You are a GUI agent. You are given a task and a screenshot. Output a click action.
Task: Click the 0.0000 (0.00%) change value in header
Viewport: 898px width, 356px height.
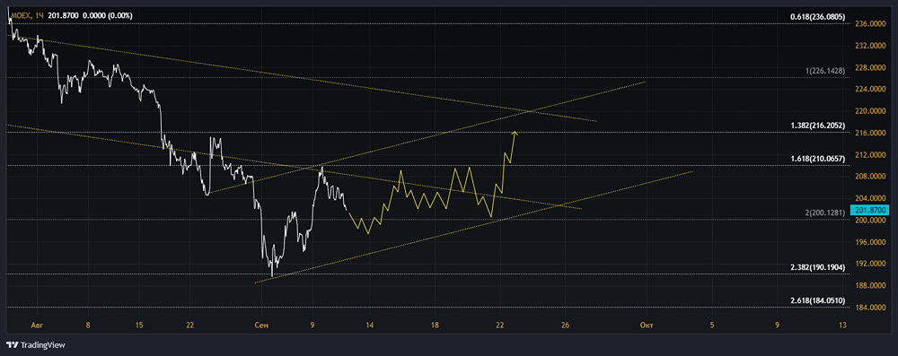(108, 15)
